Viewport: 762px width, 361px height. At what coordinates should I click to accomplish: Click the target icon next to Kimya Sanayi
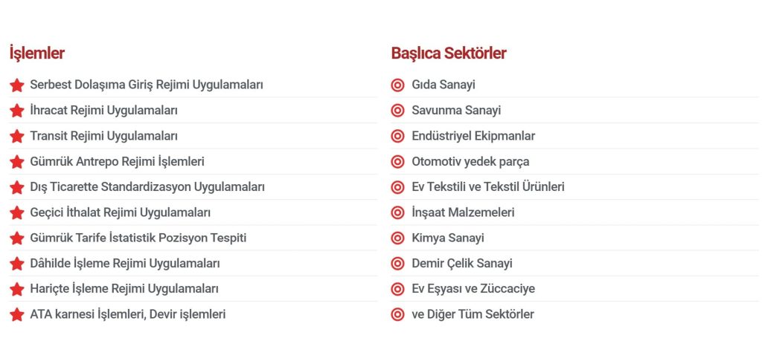pos(397,238)
